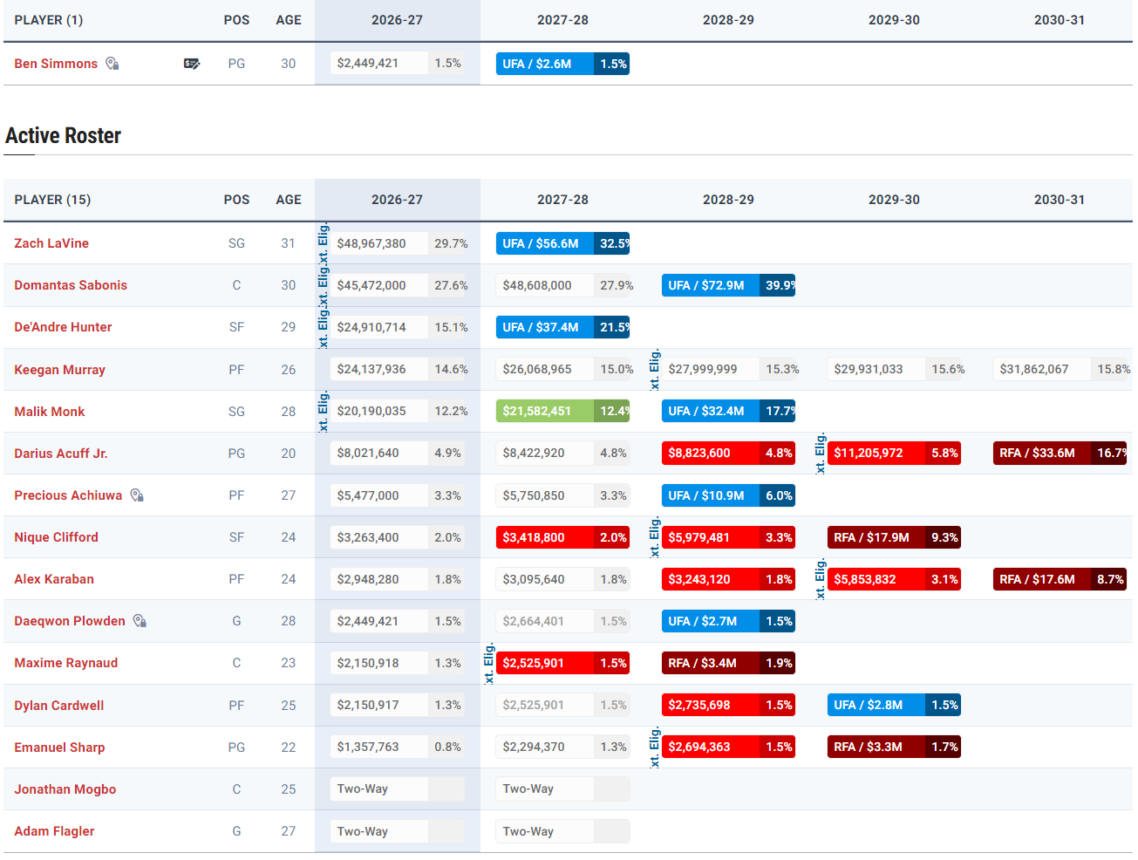Screen dimensions: 1138x860
Task: Click Malik Monk name
Action: [50, 412]
